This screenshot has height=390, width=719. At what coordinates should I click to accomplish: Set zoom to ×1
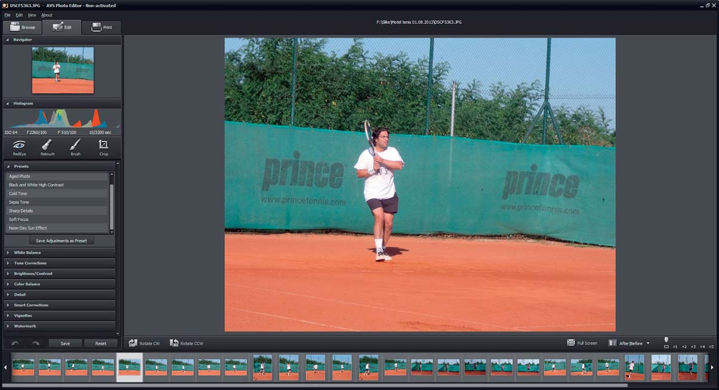point(675,346)
